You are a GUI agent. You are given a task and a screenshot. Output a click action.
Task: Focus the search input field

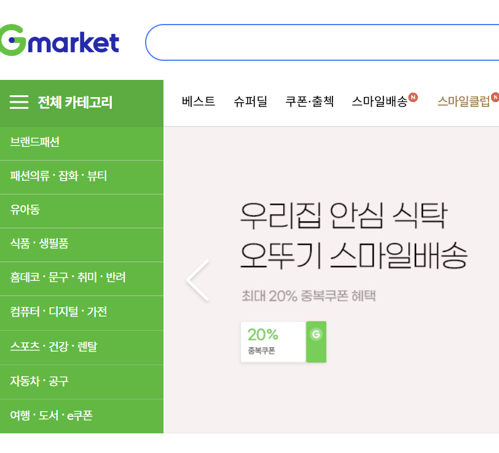[322, 42]
